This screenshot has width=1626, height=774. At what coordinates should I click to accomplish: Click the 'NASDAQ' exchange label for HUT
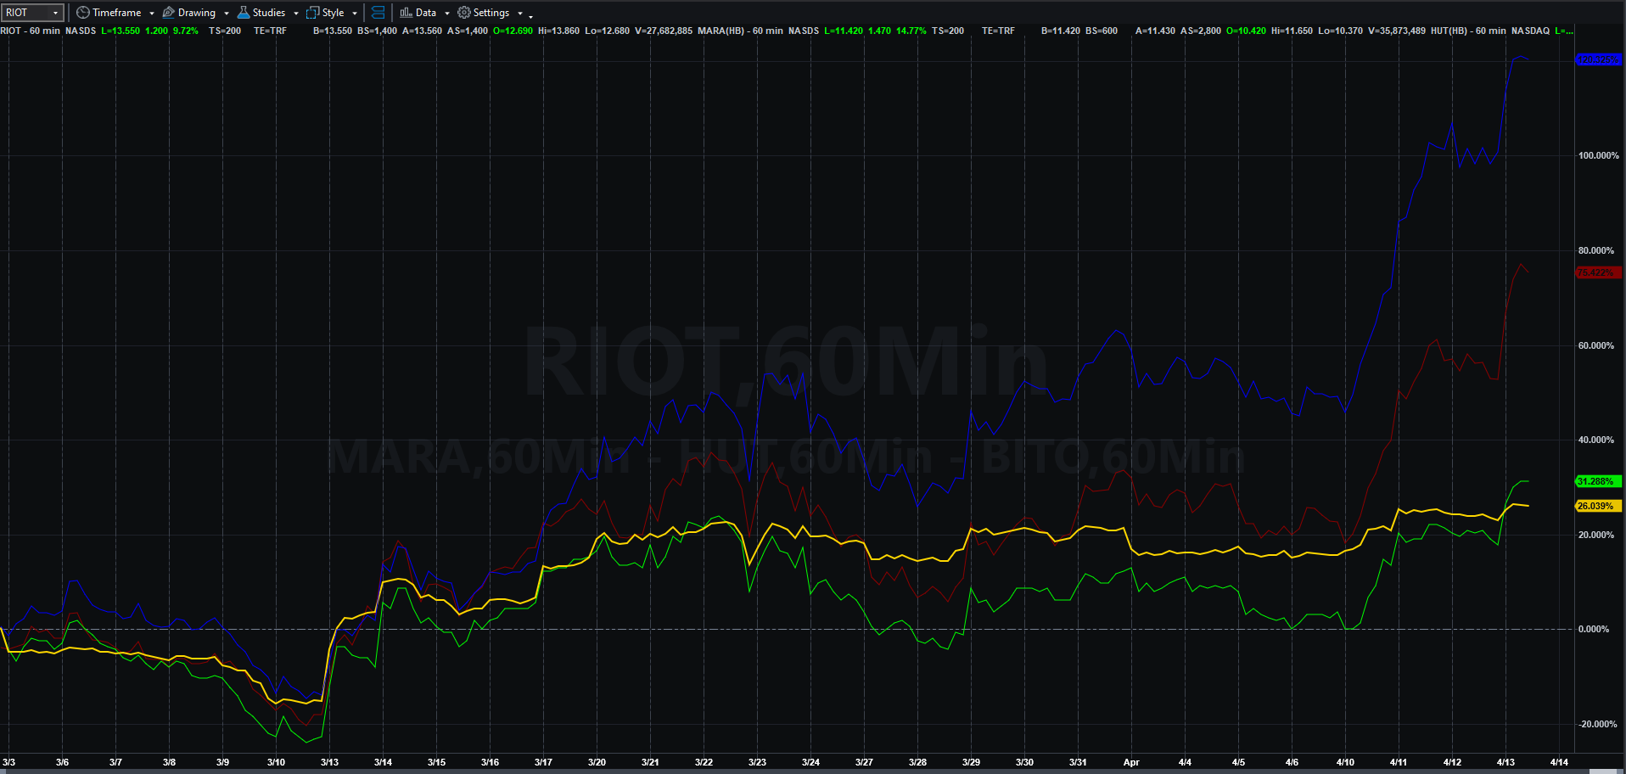coord(1530,31)
